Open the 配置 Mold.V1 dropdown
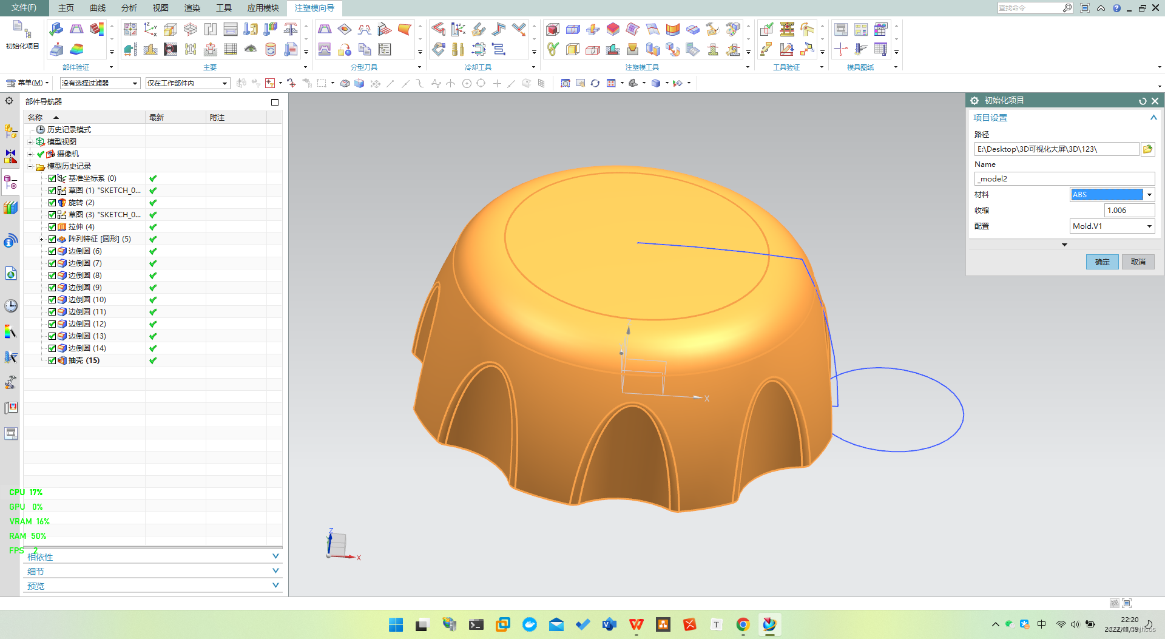 pyautogui.click(x=1149, y=226)
